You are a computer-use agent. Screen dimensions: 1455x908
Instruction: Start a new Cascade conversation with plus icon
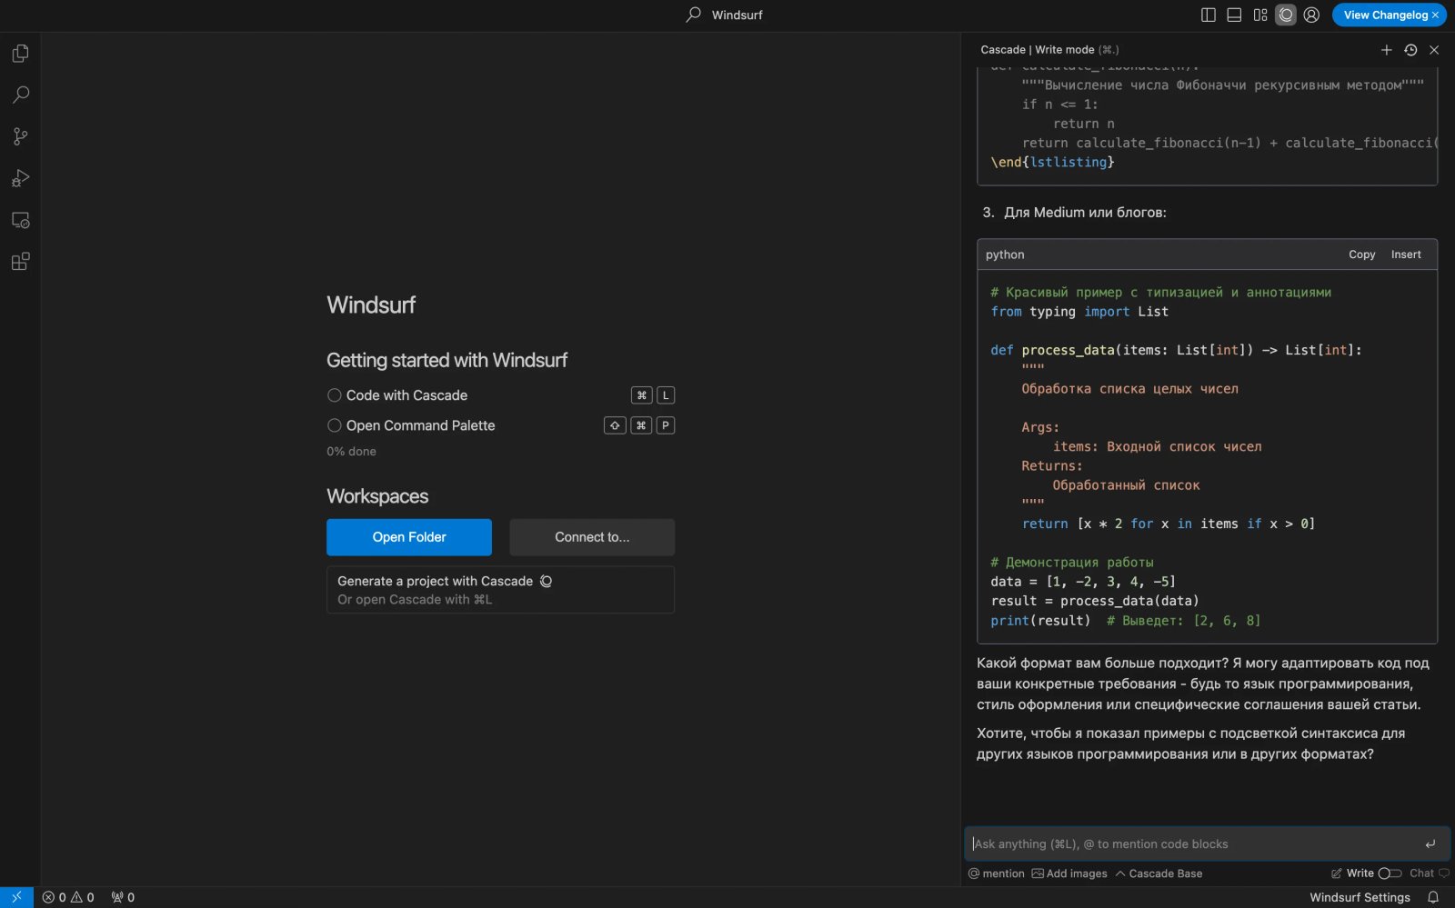pos(1387,50)
